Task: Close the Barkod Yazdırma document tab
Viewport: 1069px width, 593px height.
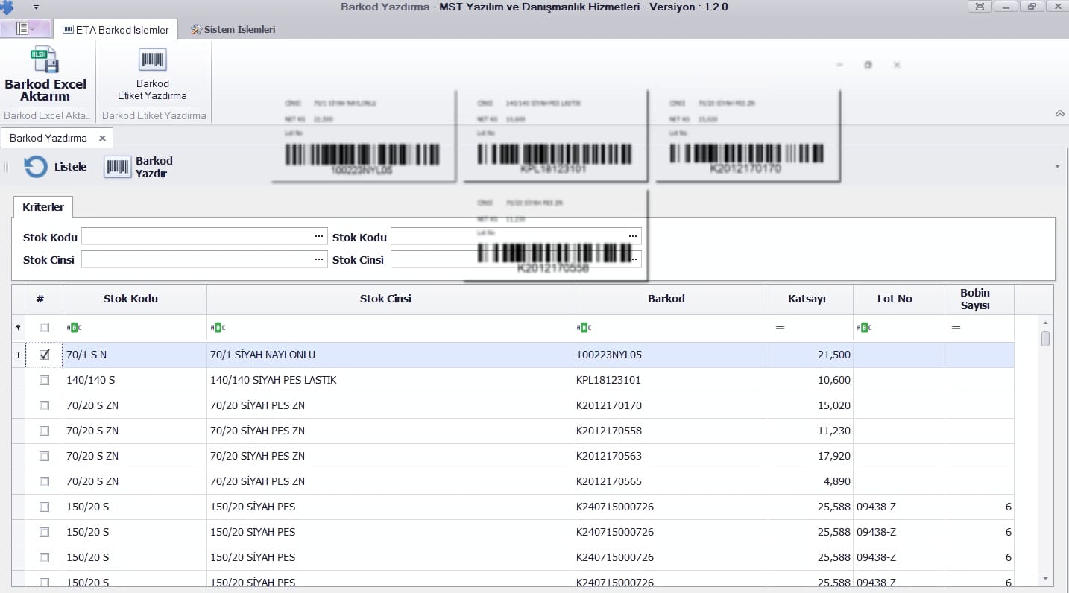Action: pos(102,139)
